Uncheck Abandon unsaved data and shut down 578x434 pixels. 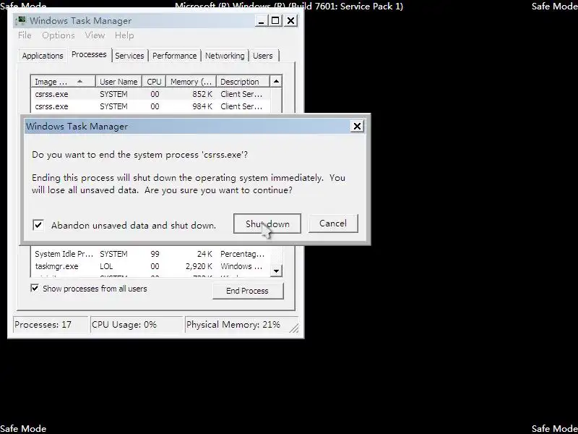click(38, 225)
